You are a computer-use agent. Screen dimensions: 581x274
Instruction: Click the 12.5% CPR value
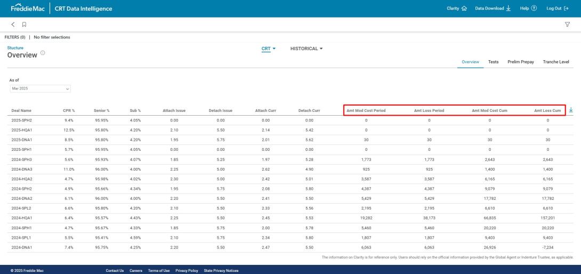69,130
